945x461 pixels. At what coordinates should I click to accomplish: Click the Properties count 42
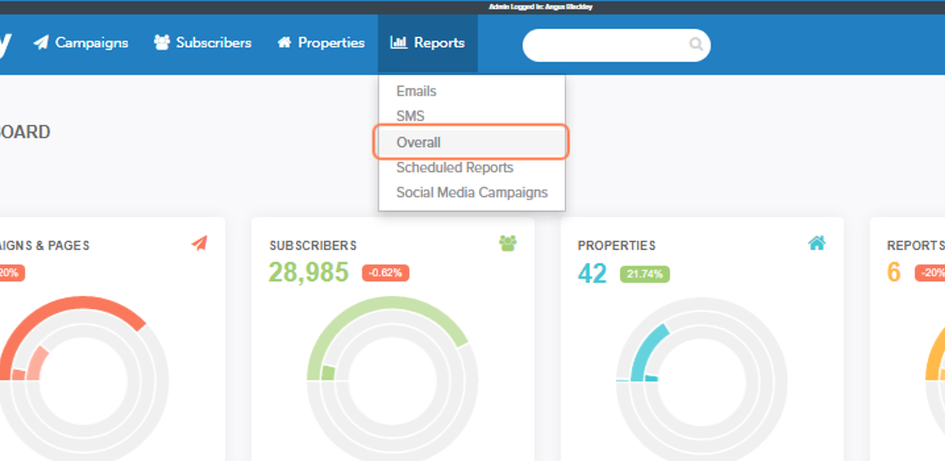tap(592, 273)
